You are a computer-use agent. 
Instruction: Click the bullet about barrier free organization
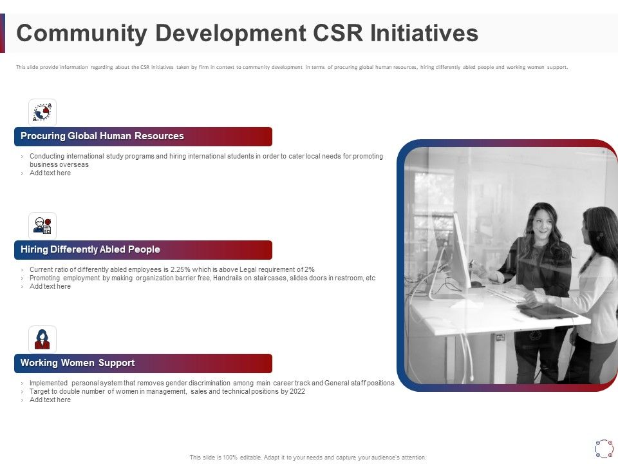click(x=202, y=278)
